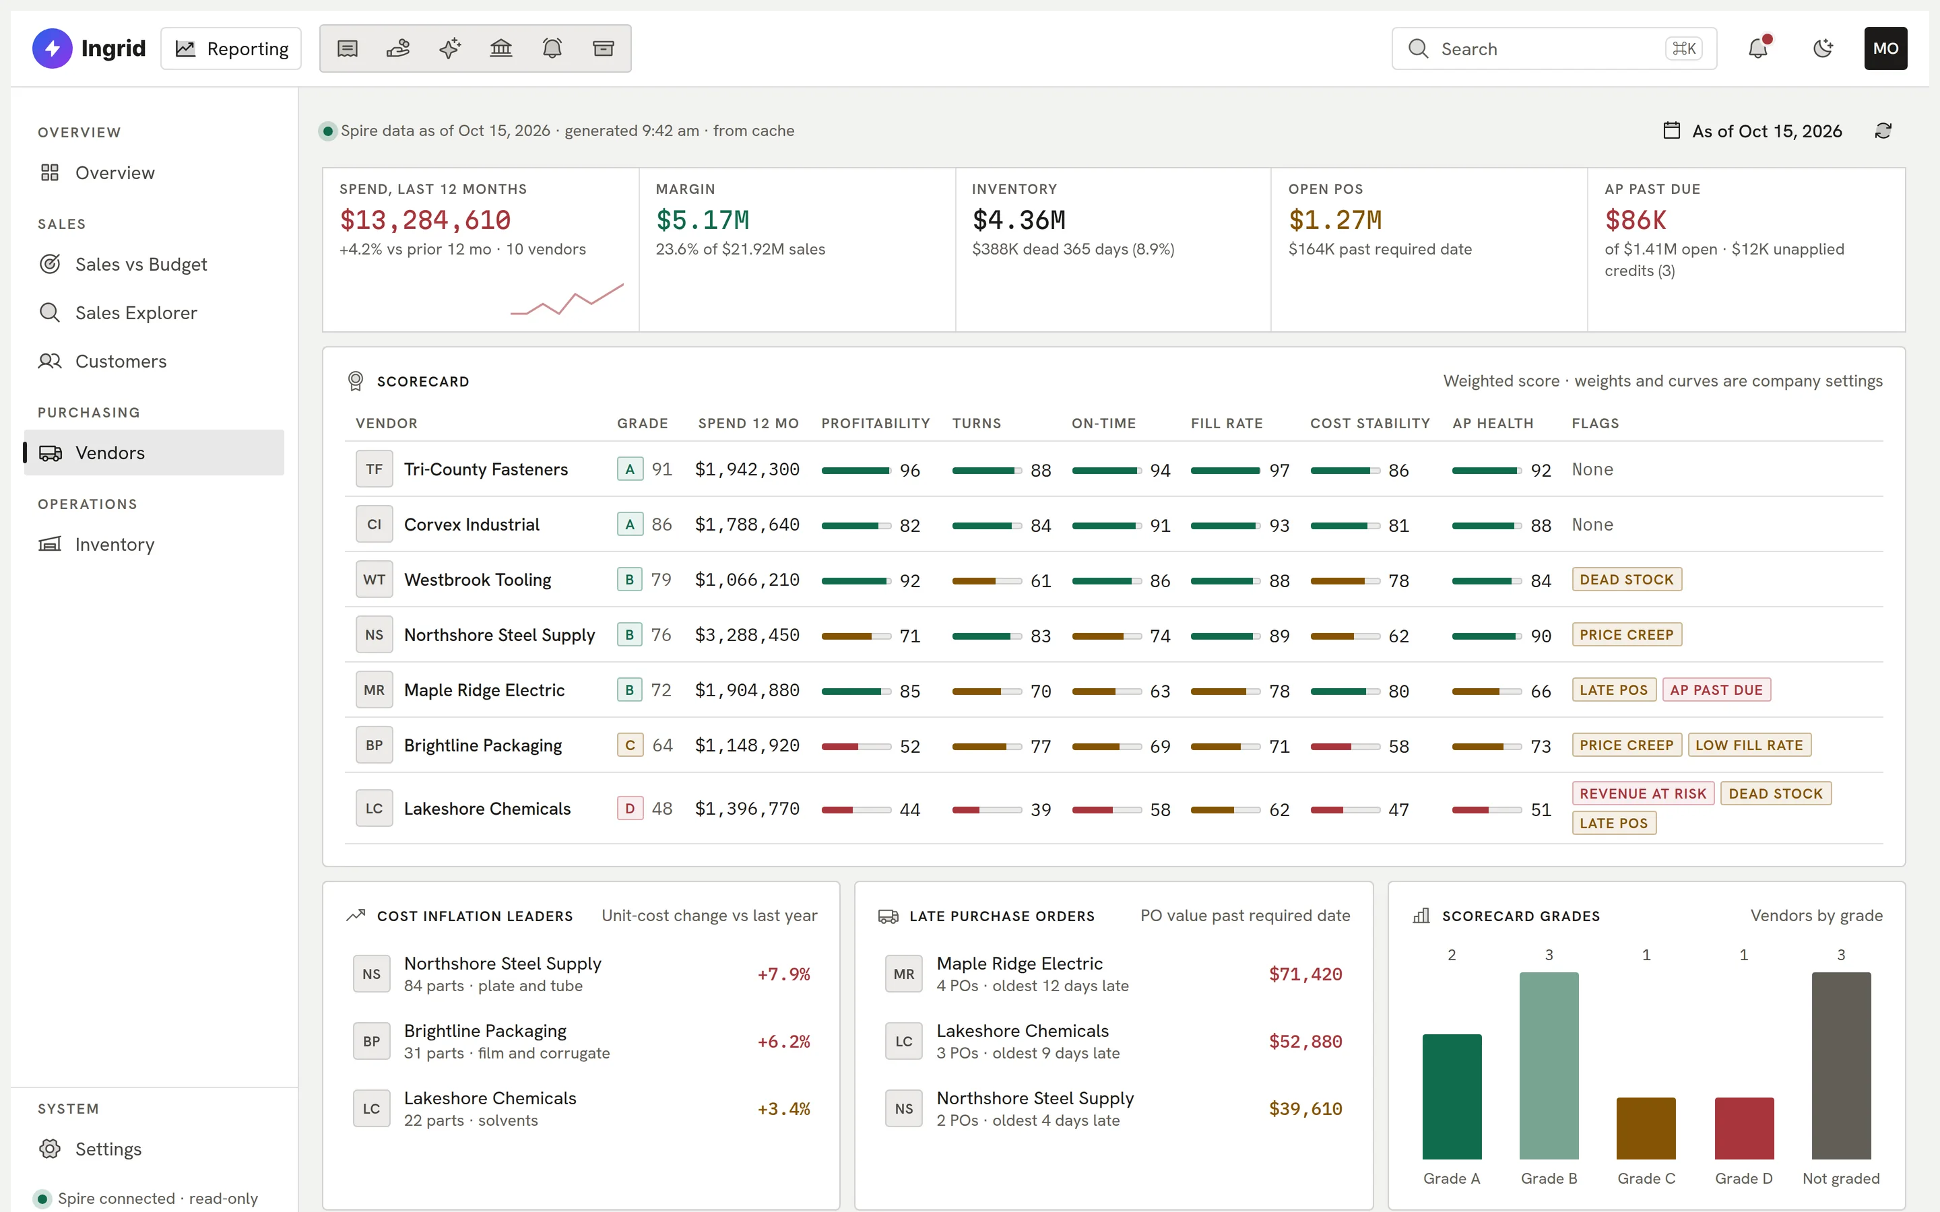Focus the Search input field
1940x1212 pixels.
click(x=1553, y=49)
